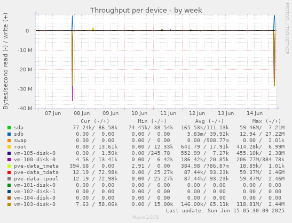
Task: Click the 13 Jun axis label
Action: coord(226,113)
